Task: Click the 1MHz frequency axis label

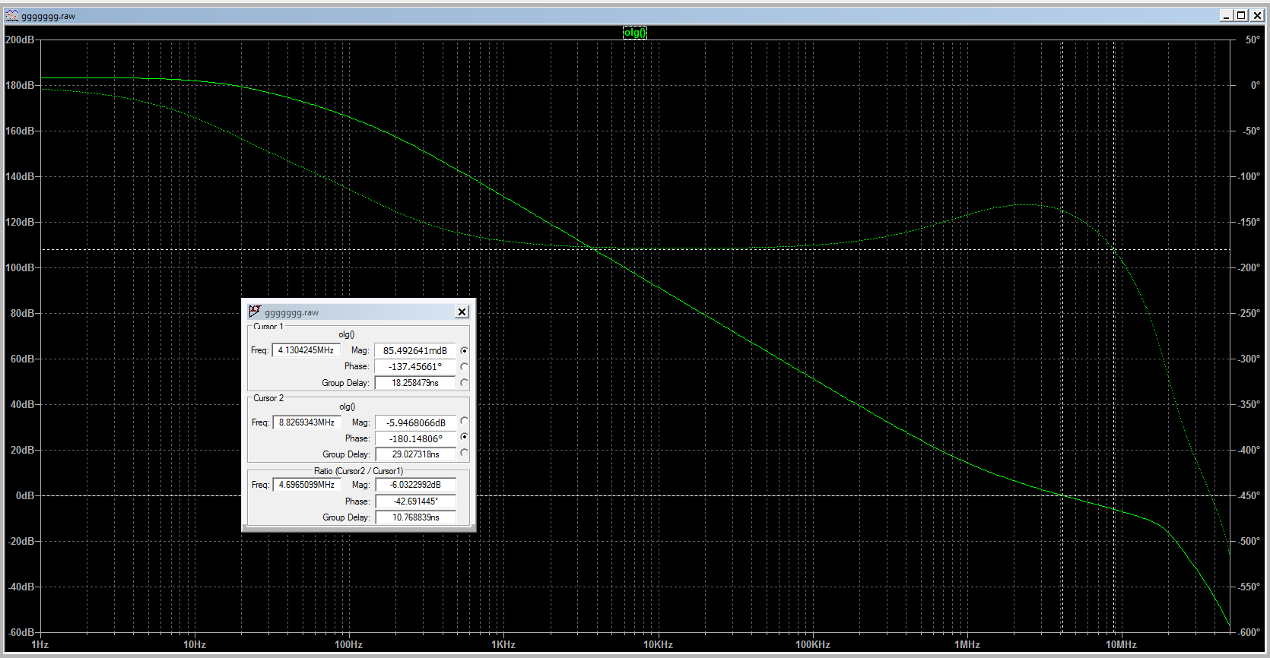Action: tap(967, 644)
